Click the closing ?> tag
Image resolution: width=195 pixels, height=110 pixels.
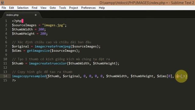tap(14, 80)
